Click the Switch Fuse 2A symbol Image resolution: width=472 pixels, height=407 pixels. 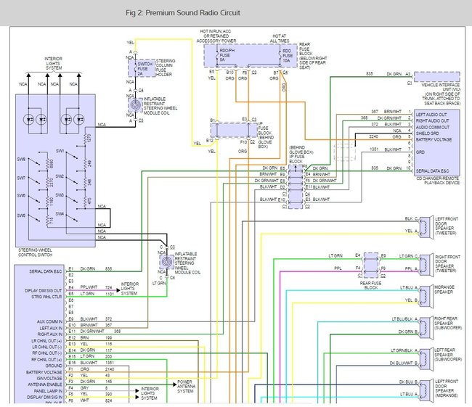[x=136, y=68]
